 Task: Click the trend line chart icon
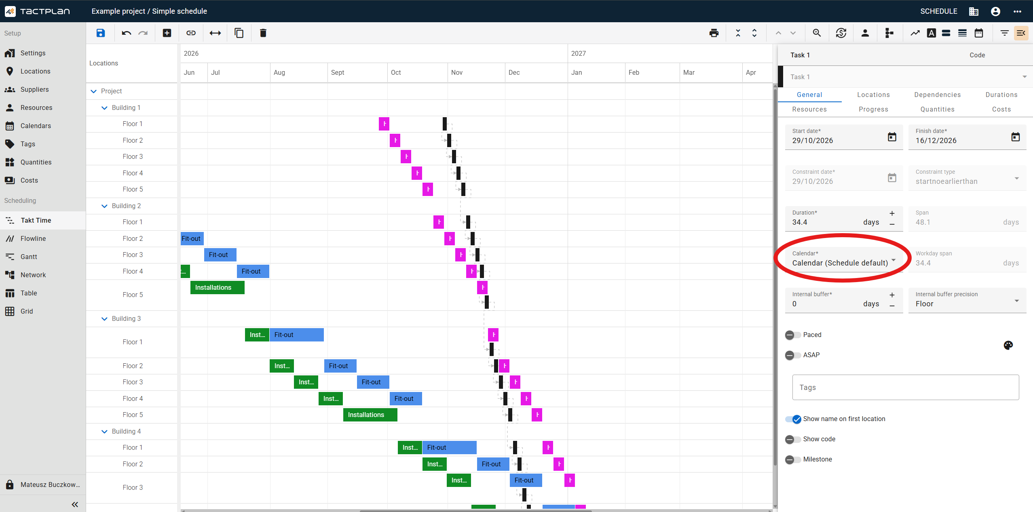(915, 33)
